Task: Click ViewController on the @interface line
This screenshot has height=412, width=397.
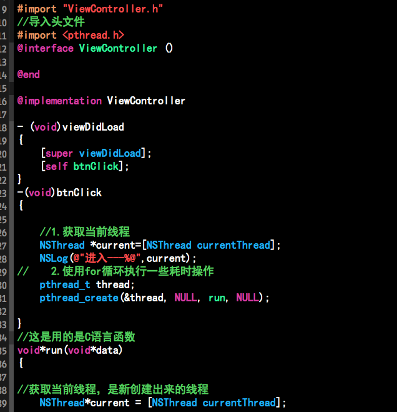Action: click(x=118, y=48)
